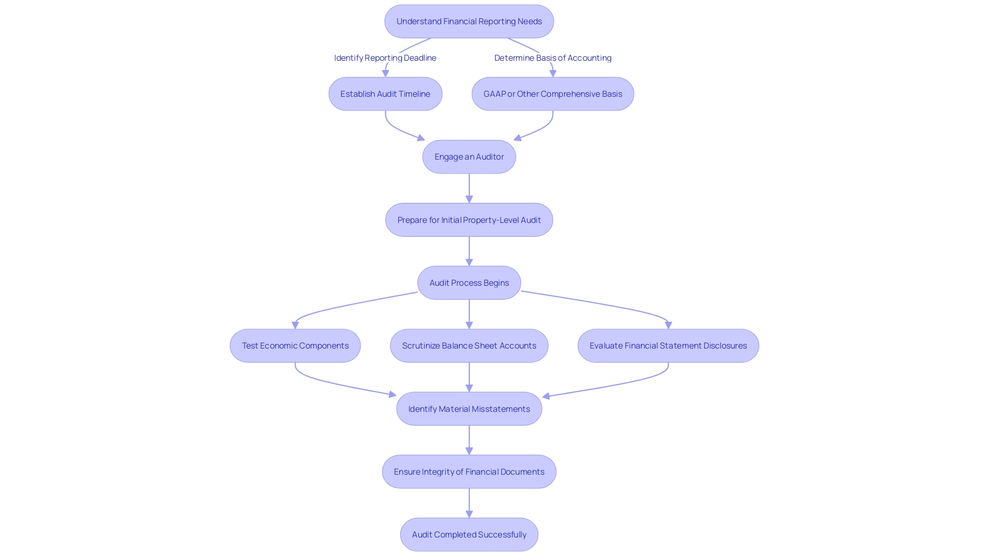Click the 'Scrutinize Balance Sheet Accounts' node

tap(469, 345)
